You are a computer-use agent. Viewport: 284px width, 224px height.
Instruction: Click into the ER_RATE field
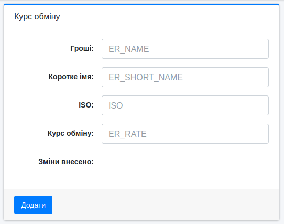[185, 134]
